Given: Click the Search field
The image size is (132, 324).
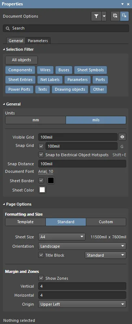Looking at the screenshot, I should pyautogui.click(x=66, y=28).
